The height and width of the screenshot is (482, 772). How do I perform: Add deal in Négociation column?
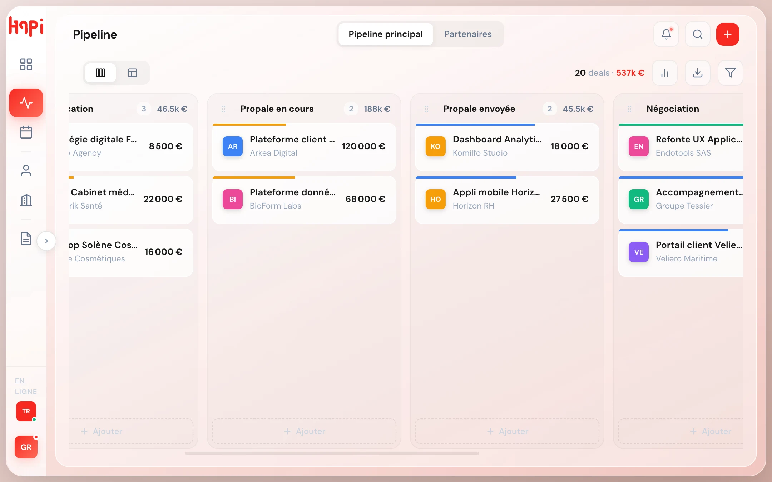pos(681,431)
